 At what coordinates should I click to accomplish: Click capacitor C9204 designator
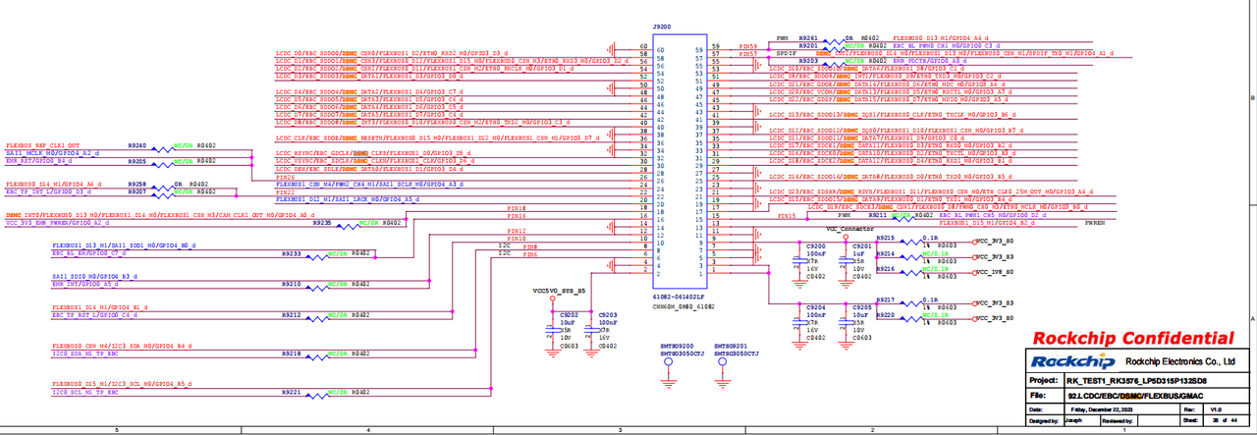tap(816, 307)
